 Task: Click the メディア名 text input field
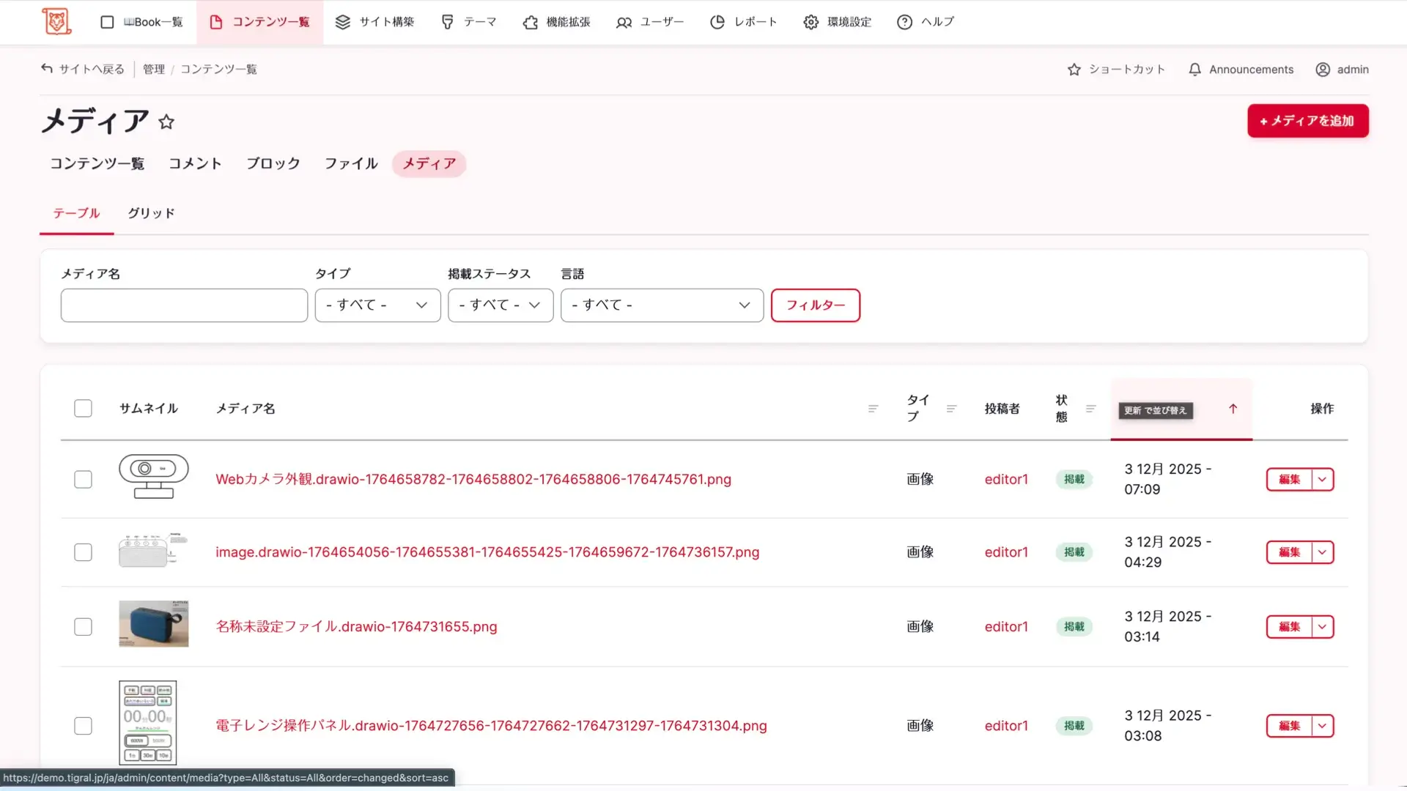click(184, 305)
